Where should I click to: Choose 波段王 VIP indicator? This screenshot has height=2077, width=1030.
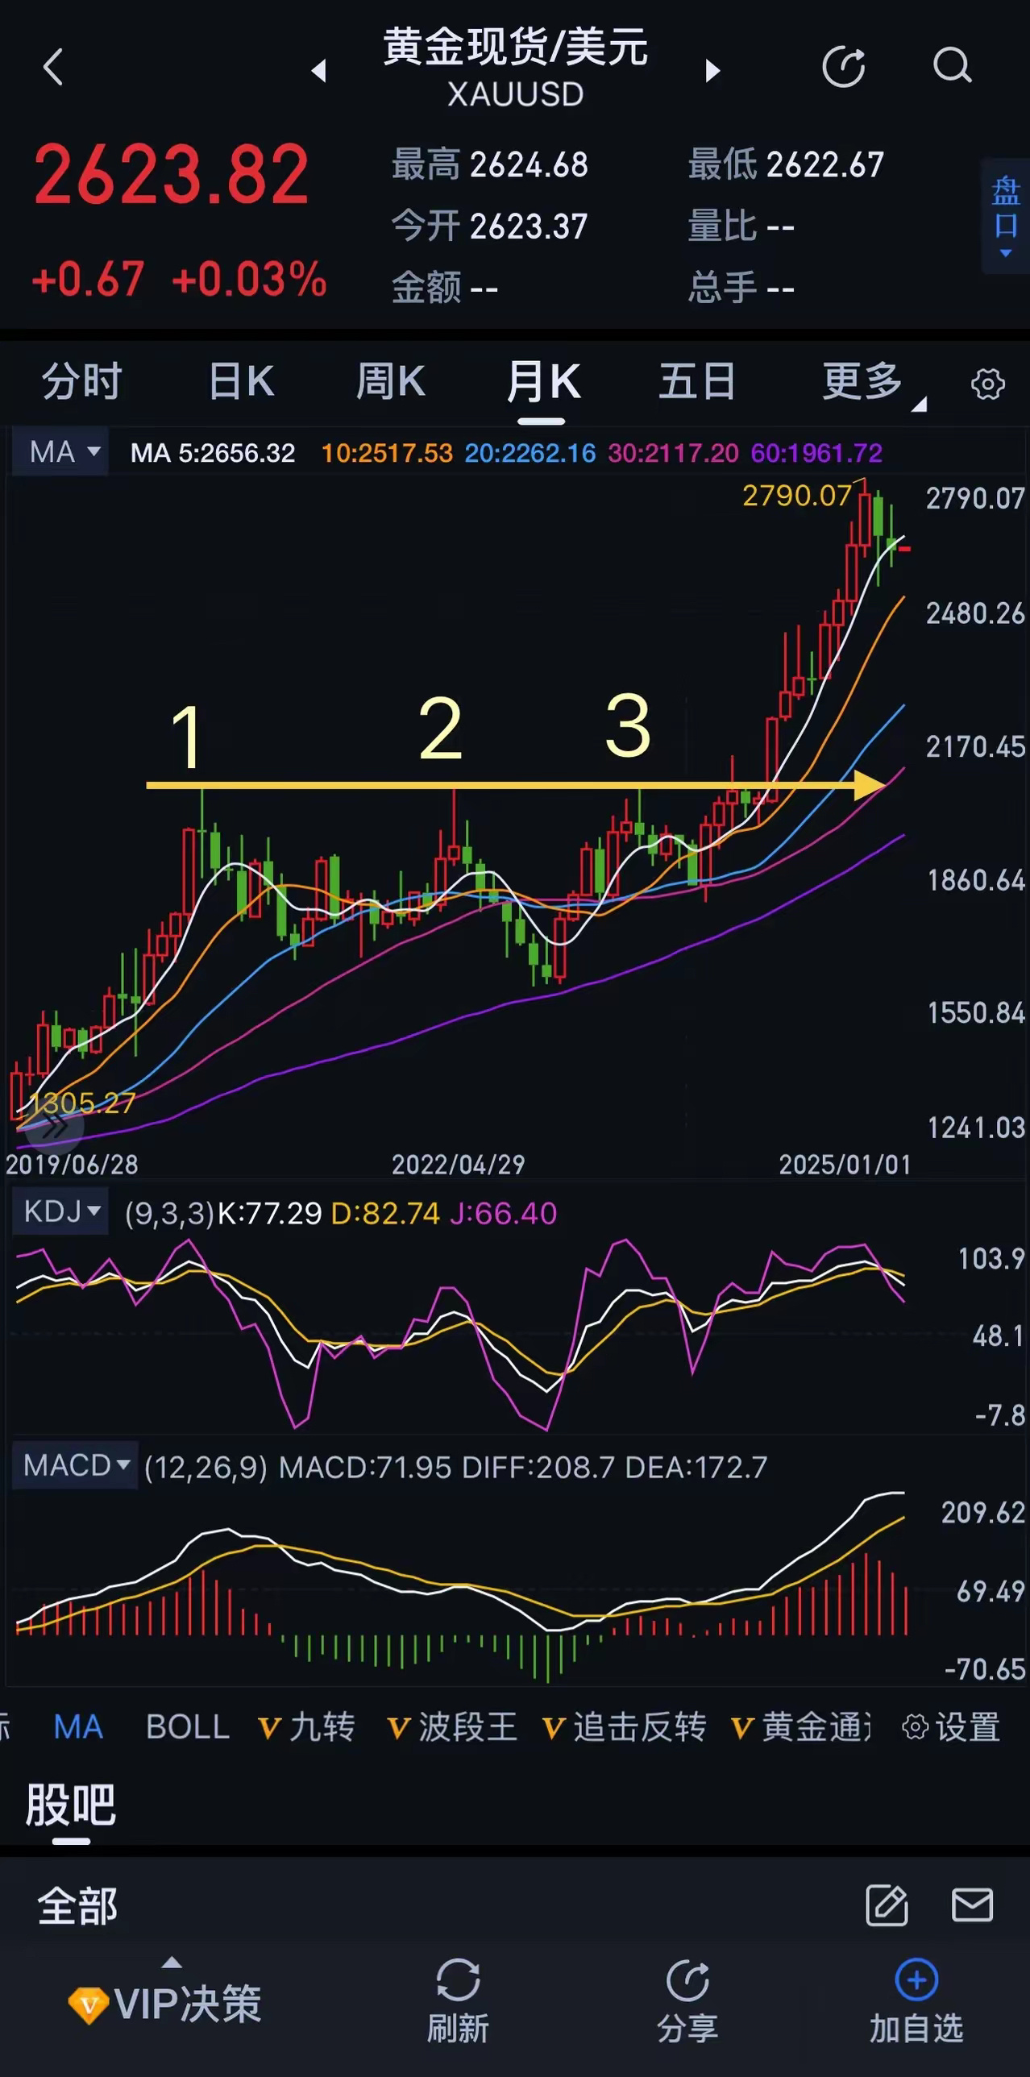point(452,1727)
